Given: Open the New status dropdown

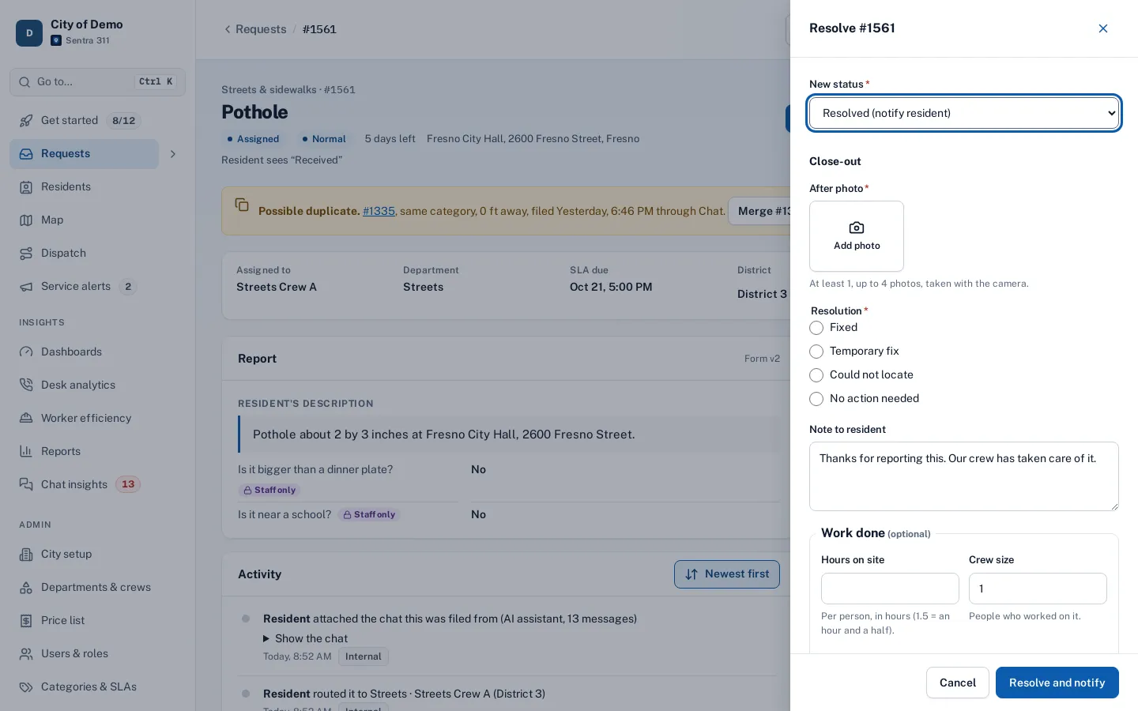Looking at the screenshot, I should click(x=964, y=113).
